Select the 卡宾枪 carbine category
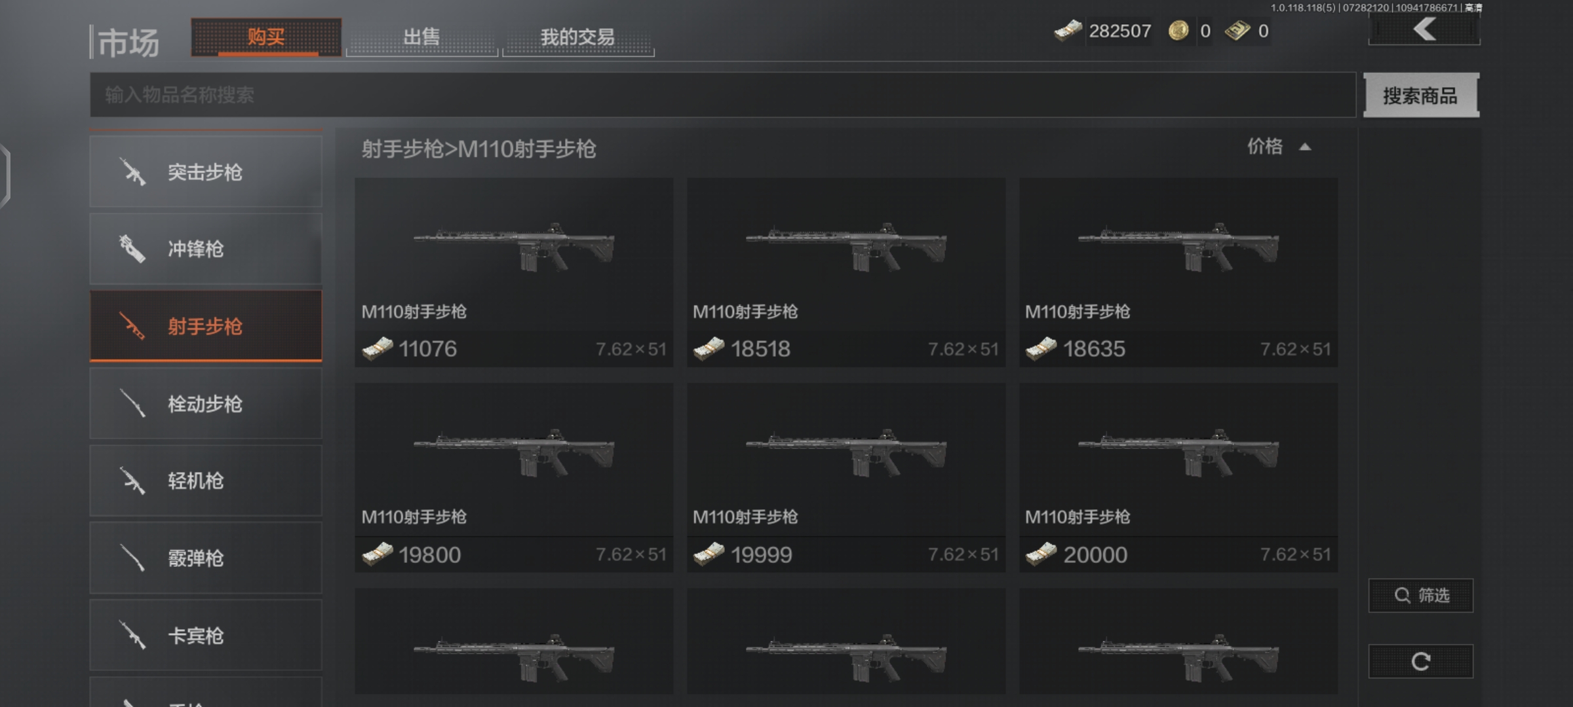Image resolution: width=1573 pixels, height=707 pixels. pyautogui.click(x=206, y=635)
